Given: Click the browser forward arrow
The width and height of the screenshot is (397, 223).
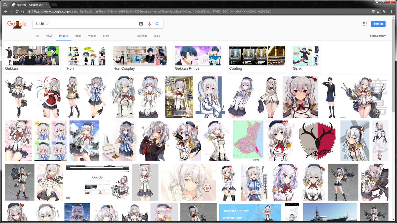Looking at the screenshot, I should pos(11,11).
